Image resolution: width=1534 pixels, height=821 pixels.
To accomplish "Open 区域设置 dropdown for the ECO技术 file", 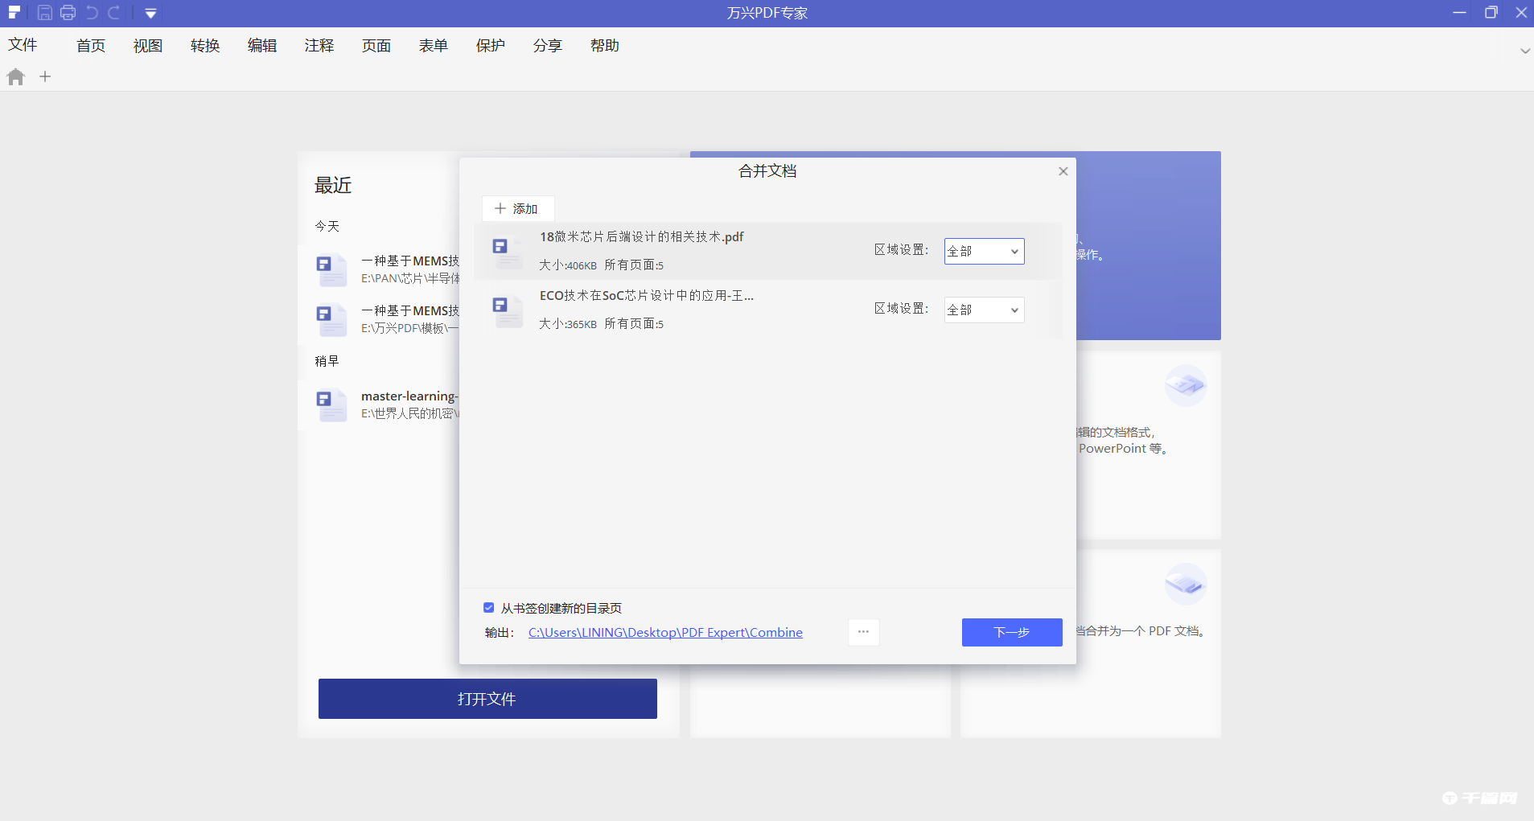I will [x=983, y=310].
